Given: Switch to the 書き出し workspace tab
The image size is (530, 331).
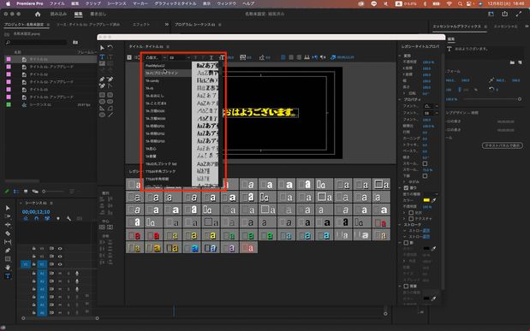Looking at the screenshot, I should (98, 14).
